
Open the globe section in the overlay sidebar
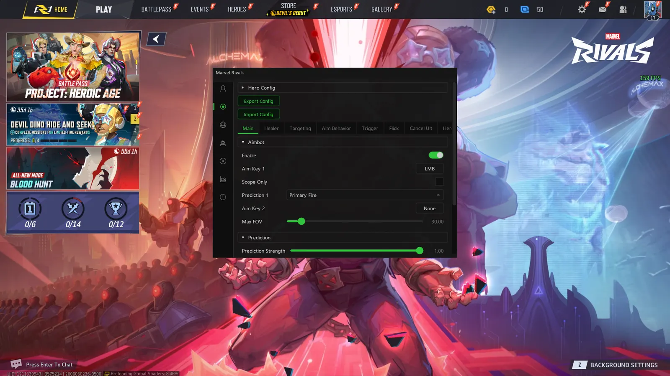coord(223,125)
